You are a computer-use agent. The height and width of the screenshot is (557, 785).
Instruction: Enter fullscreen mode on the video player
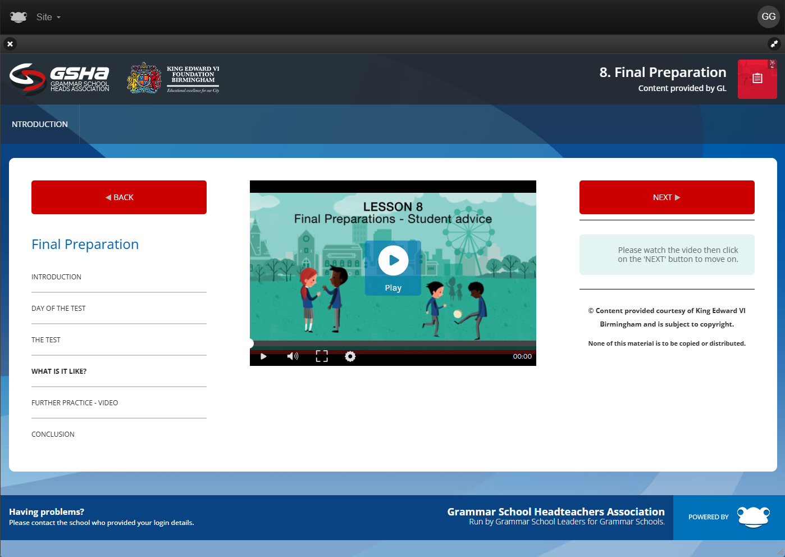(x=321, y=356)
